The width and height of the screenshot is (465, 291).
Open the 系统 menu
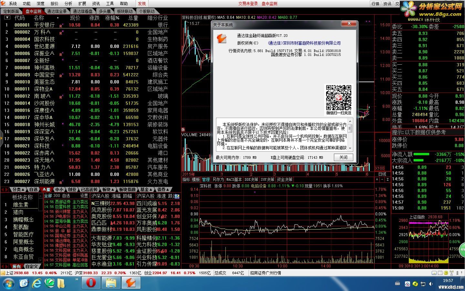[13, 4]
